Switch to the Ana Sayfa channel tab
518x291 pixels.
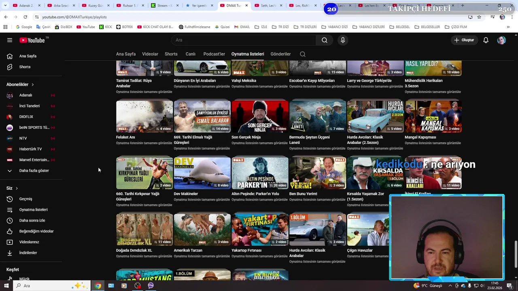coord(126,54)
